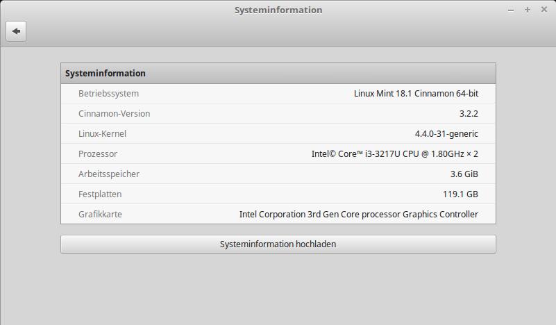Select the Cinnamon-Version label
The width and height of the screenshot is (556, 325).
pos(114,113)
